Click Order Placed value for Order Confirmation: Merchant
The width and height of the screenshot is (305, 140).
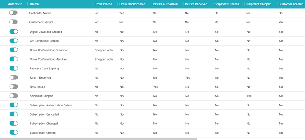[x=105, y=59]
